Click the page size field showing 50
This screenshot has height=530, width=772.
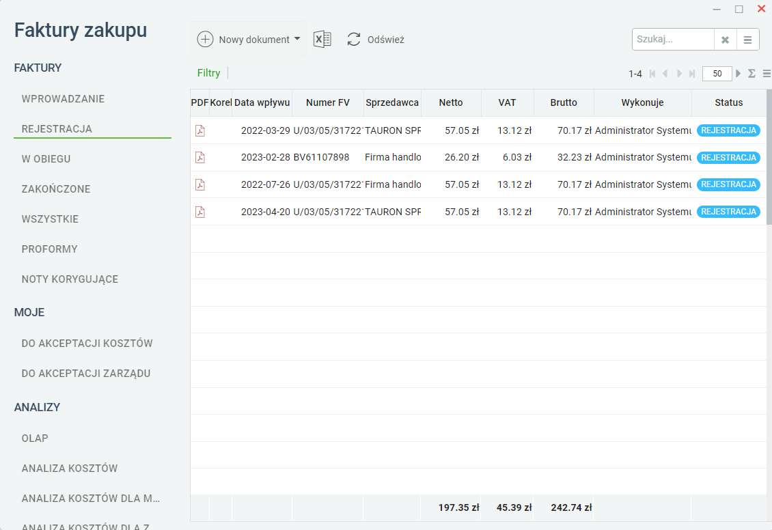[717, 73]
